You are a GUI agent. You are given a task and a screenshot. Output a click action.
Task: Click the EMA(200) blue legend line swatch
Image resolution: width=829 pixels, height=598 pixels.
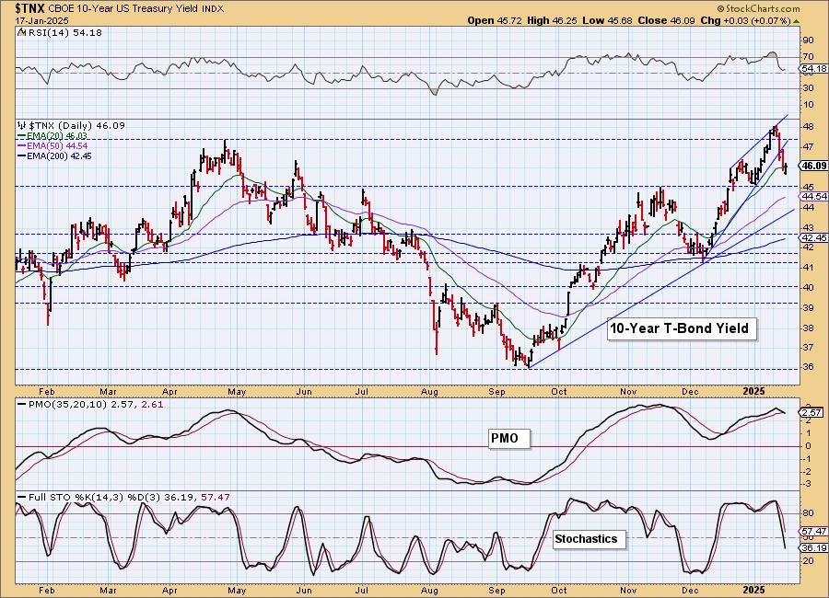pos(22,156)
